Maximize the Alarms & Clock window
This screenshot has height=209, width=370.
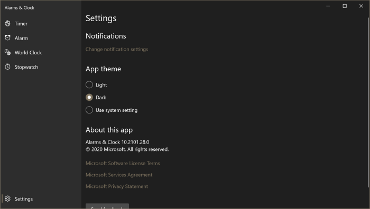click(345, 6)
